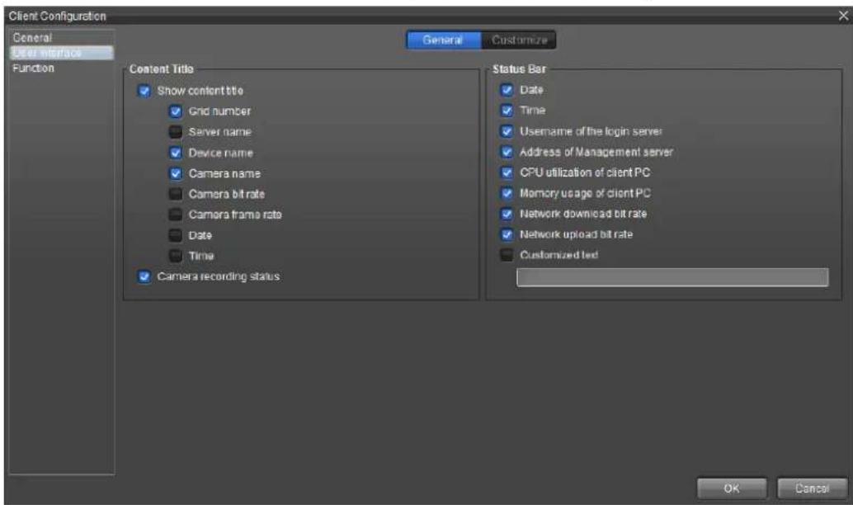Toggle the Show content title checkbox
Viewport: 853px width, 505px height.
pos(144,91)
